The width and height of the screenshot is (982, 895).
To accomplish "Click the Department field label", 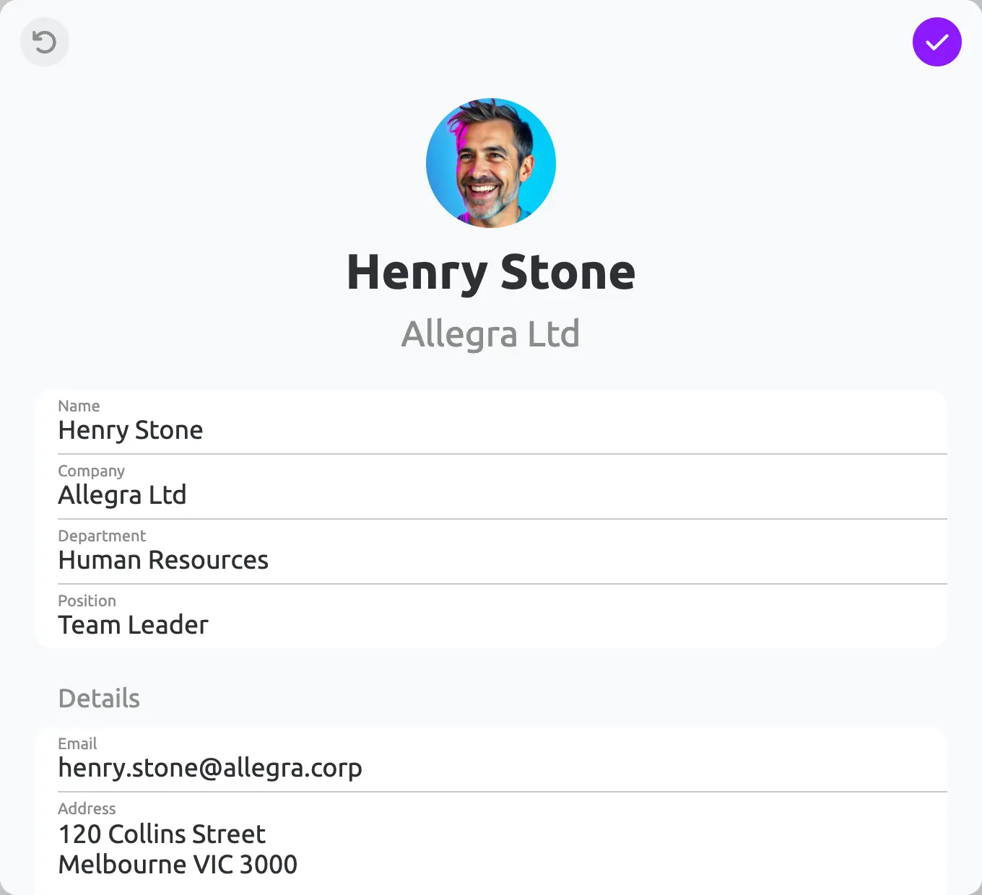I will coord(102,536).
